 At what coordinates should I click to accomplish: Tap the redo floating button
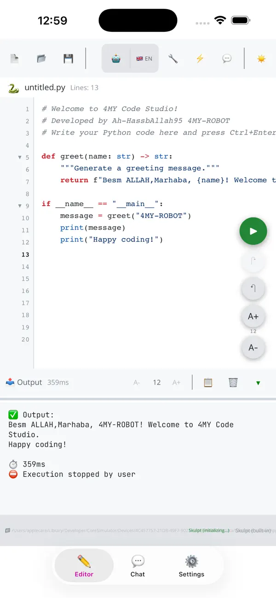253,262
